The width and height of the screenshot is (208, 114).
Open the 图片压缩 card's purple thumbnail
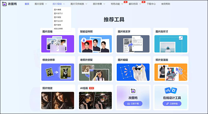tap(58, 44)
